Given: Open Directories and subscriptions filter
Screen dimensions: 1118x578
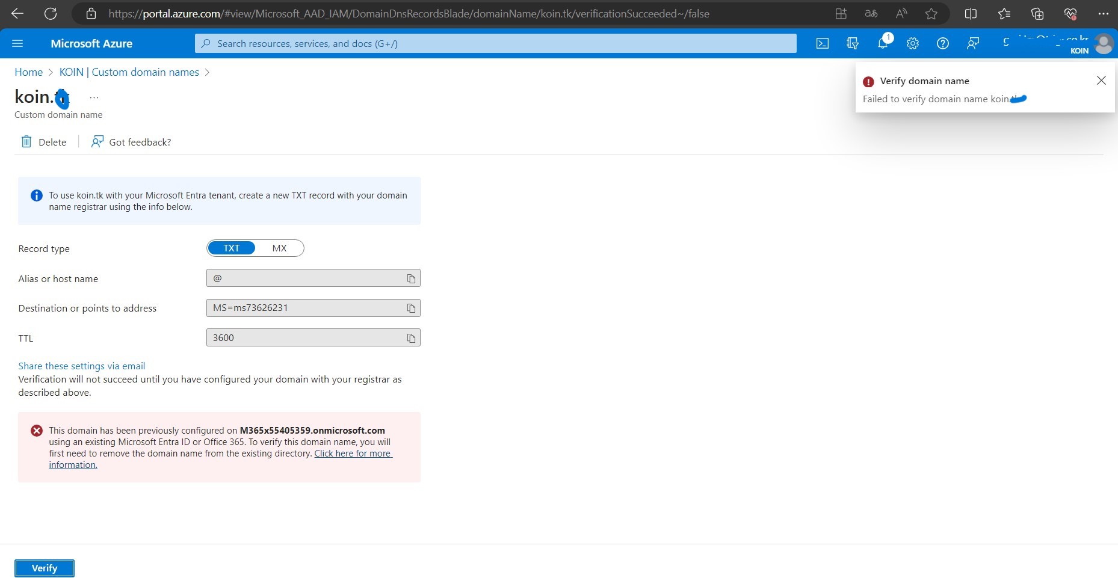Looking at the screenshot, I should [853, 43].
